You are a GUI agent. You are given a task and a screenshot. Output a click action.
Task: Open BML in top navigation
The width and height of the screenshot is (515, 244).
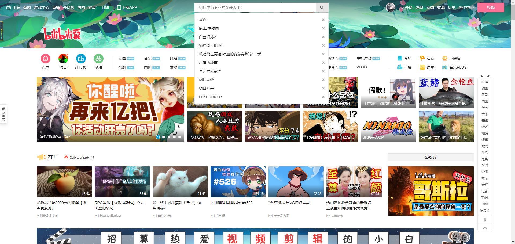[106, 7]
